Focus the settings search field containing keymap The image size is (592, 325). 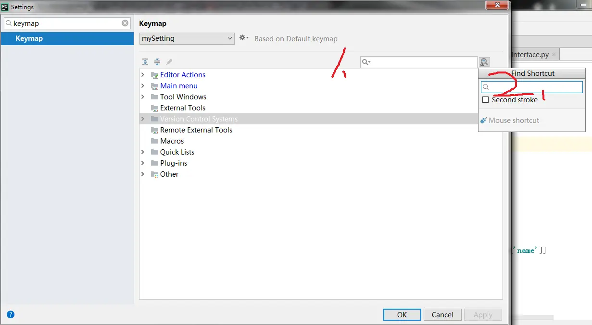coord(67,23)
